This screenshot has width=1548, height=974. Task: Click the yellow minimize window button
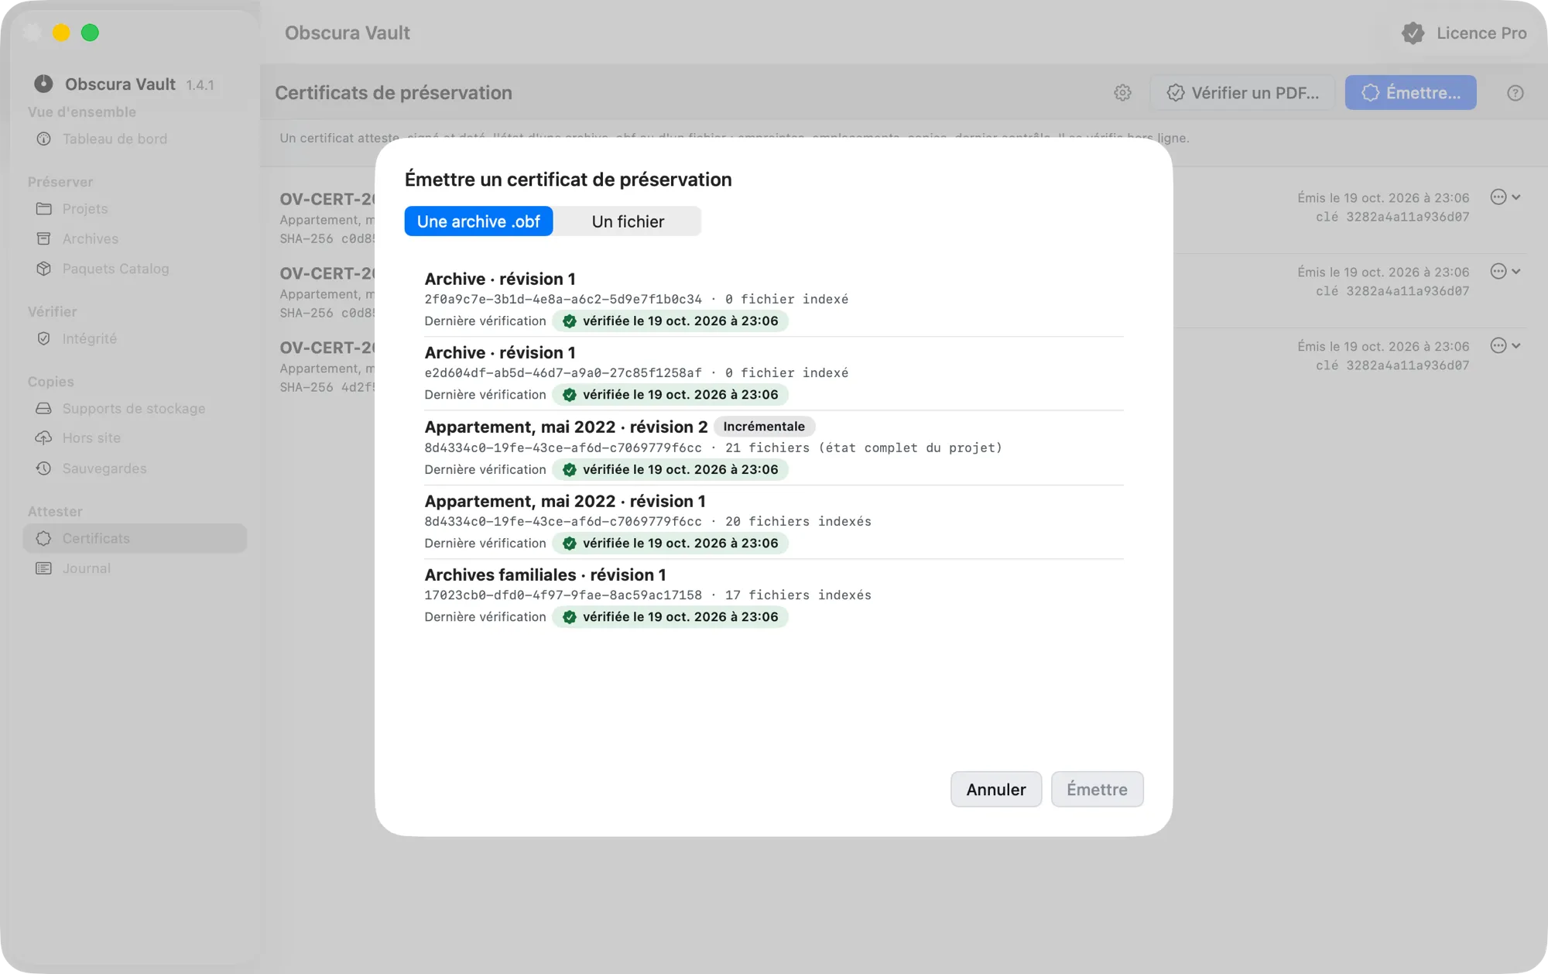61,33
